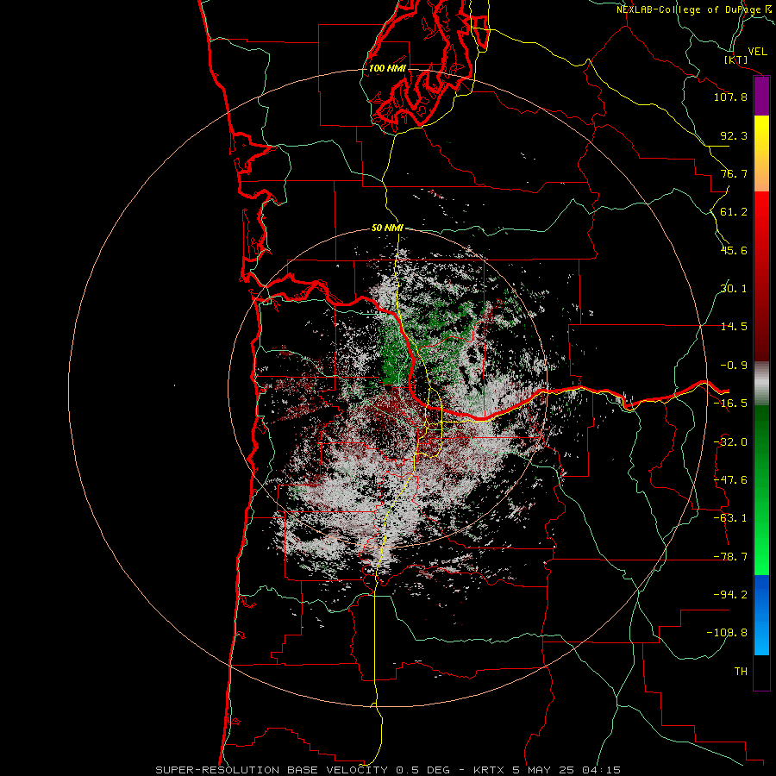
Task: Click the TH threshold legend label
Action: pyautogui.click(x=741, y=672)
